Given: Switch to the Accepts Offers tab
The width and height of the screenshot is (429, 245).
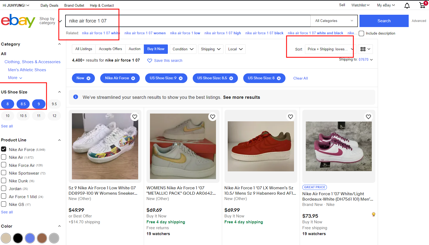Looking at the screenshot, I should (x=110, y=49).
